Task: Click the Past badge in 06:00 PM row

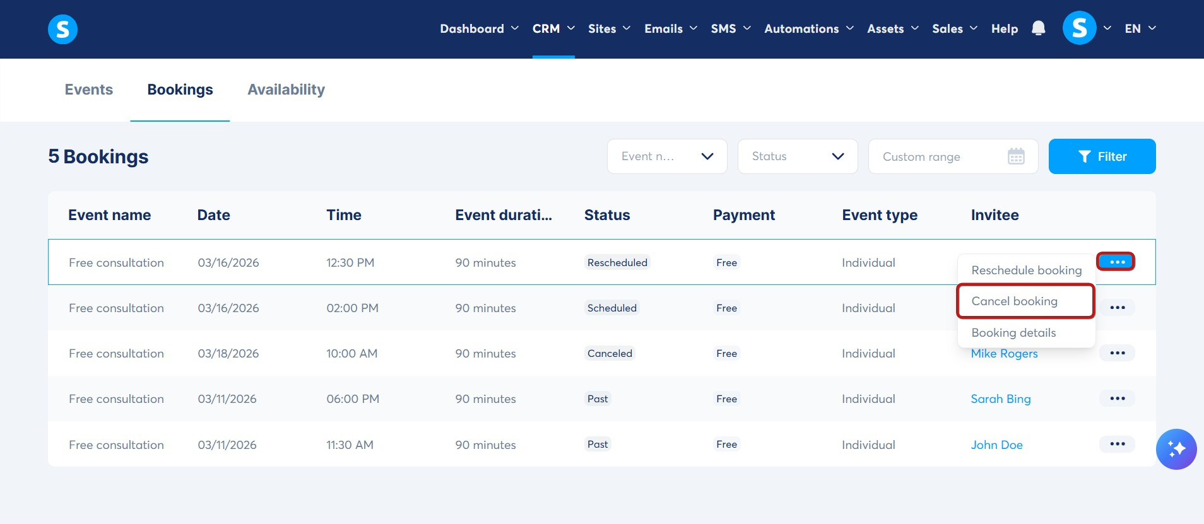Action: (598, 399)
